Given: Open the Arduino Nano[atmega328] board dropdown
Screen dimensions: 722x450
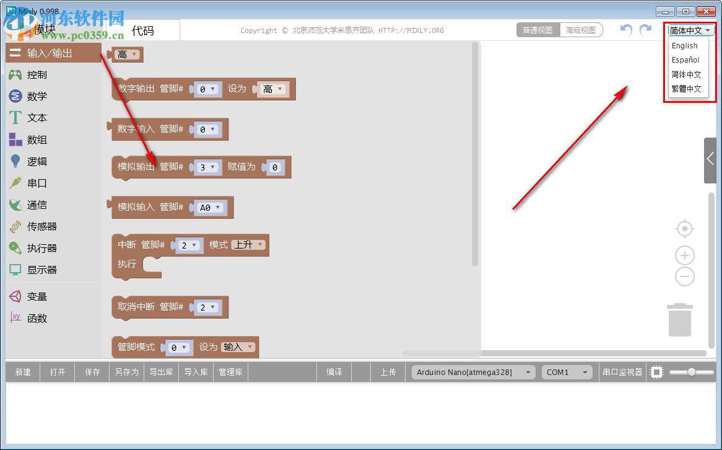Looking at the screenshot, I should (472, 372).
